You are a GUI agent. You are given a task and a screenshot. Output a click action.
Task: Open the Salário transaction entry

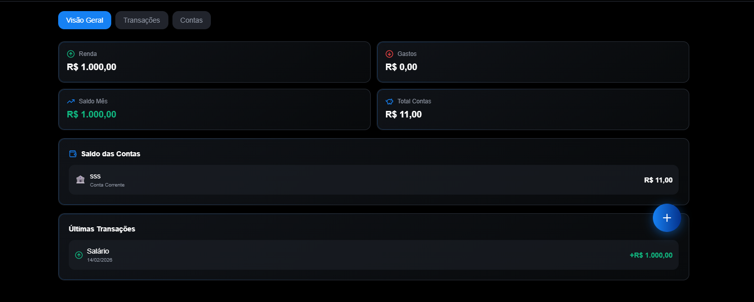coord(373,255)
